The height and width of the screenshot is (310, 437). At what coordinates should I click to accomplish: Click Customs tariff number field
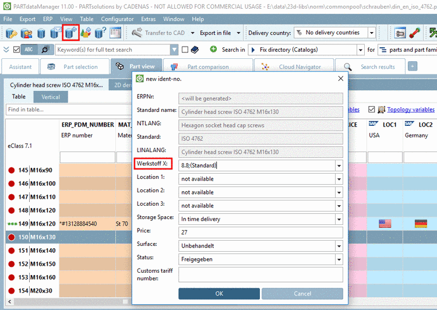[x=260, y=274]
